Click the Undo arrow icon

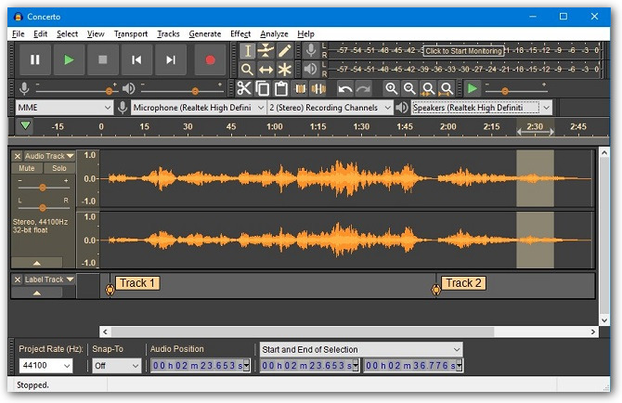tap(345, 88)
